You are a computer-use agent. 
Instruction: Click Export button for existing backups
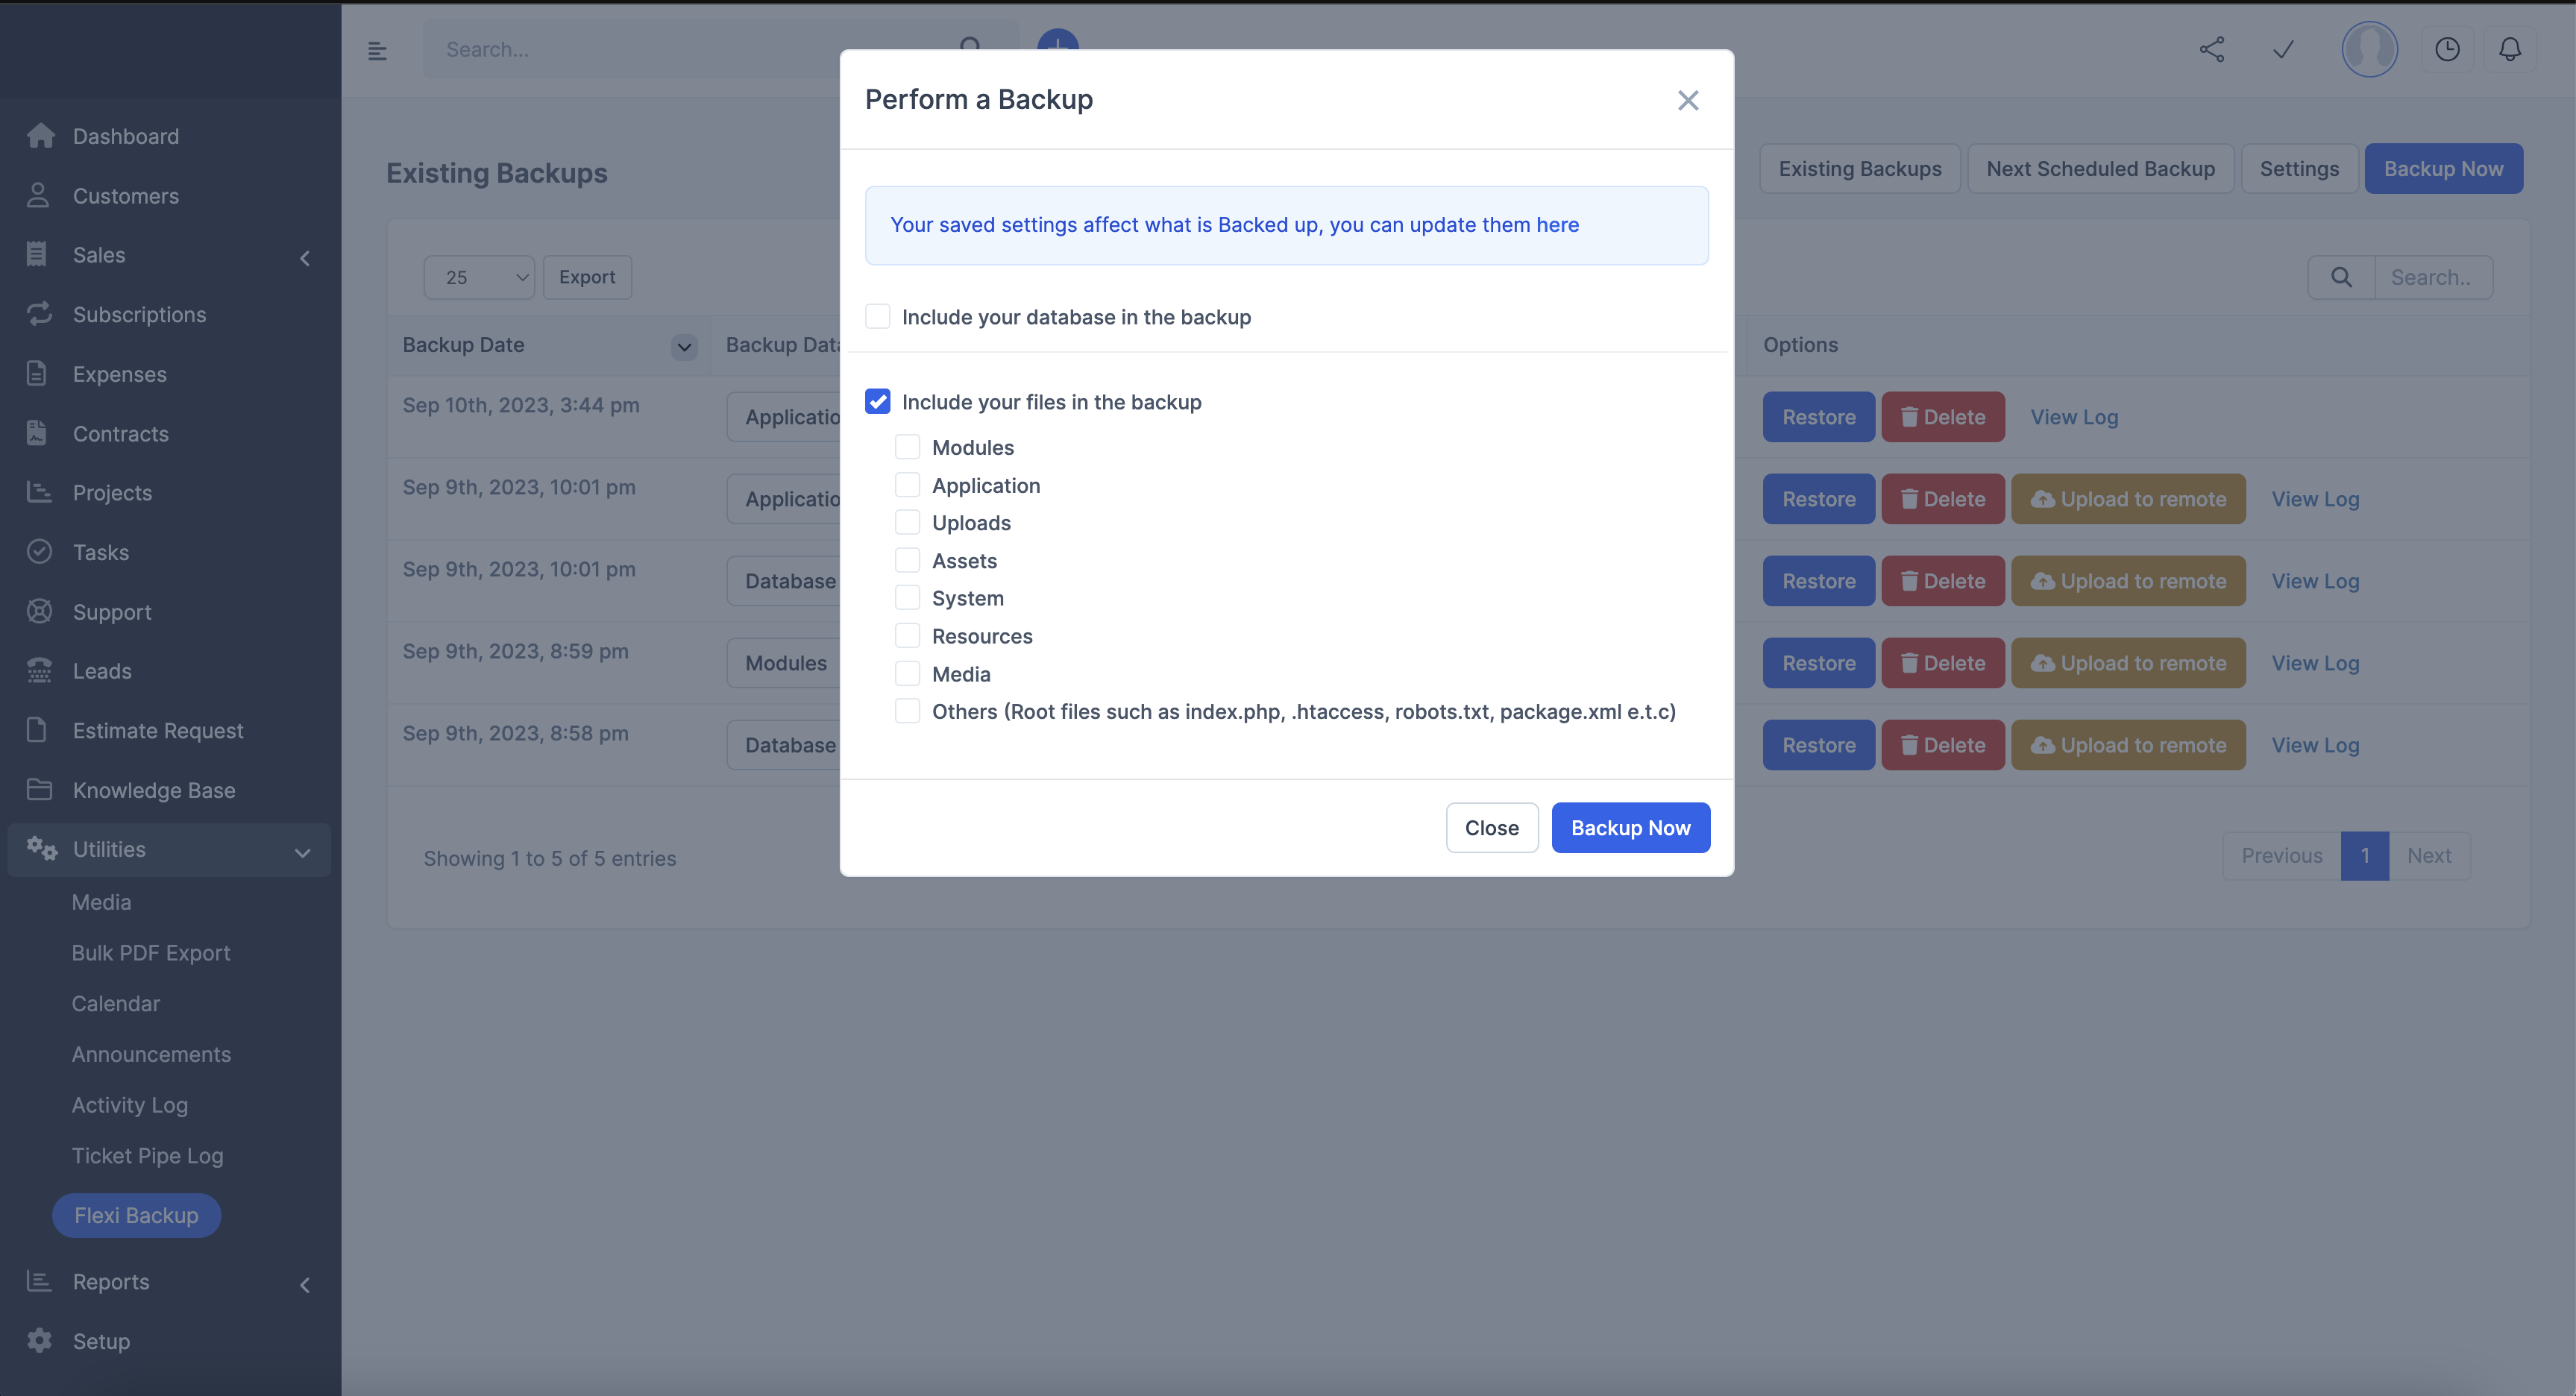point(586,275)
